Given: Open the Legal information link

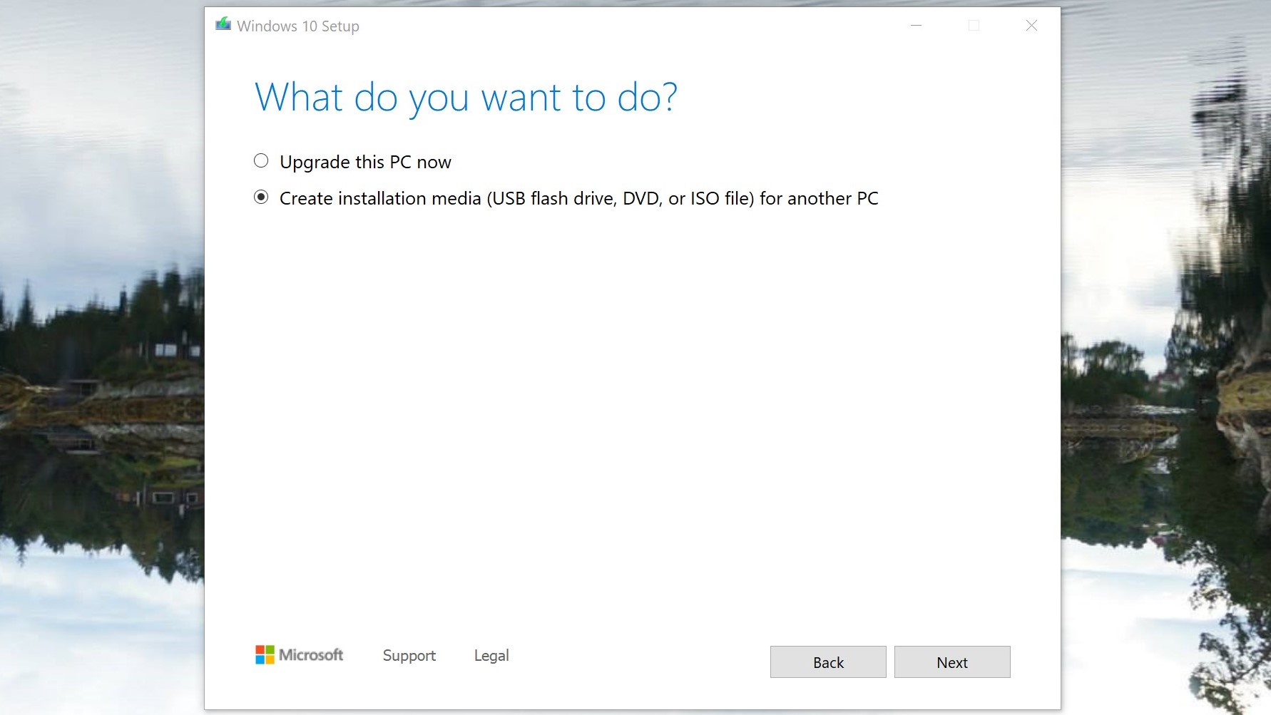Looking at the screenshot, I should pos(491,655).
